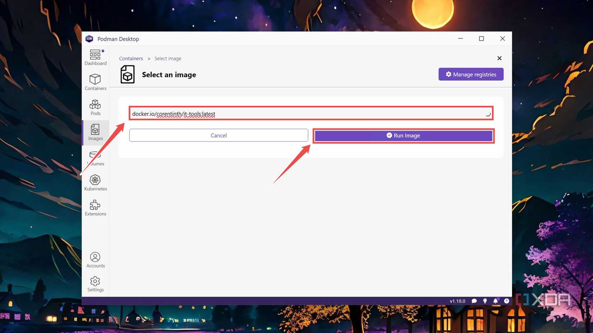This screenshot has width=593, height=333.
Task: Open the Extensions panel
Action: click(x=95, y=207)
